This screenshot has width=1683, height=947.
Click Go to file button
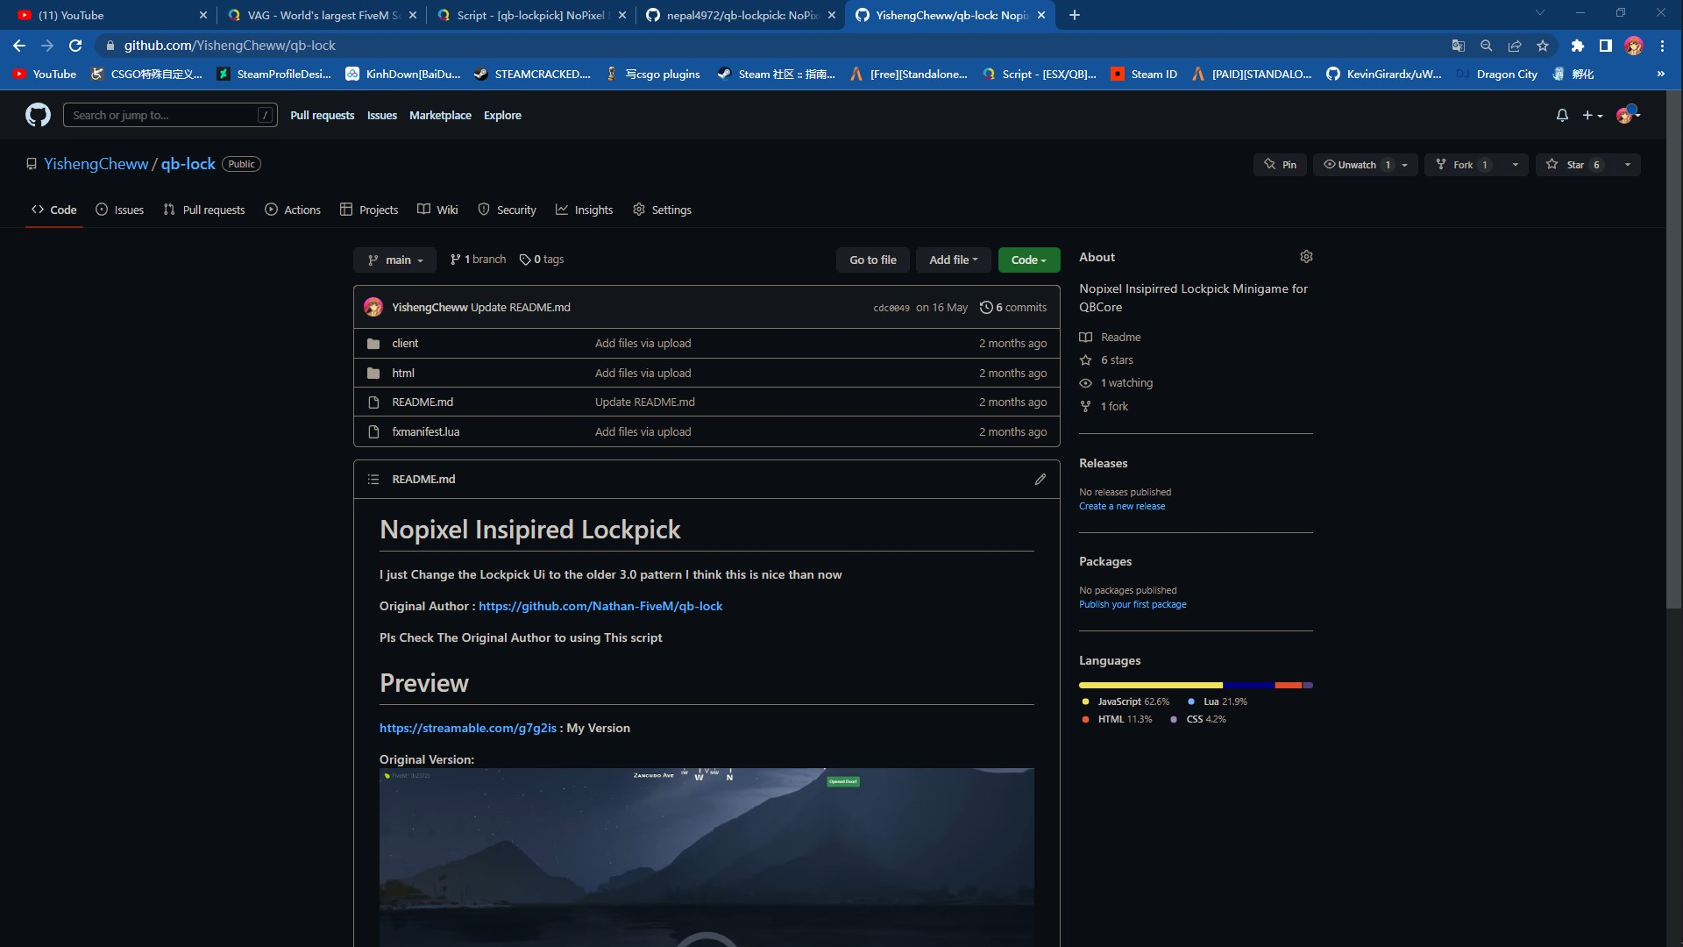[x=873, y=260]
